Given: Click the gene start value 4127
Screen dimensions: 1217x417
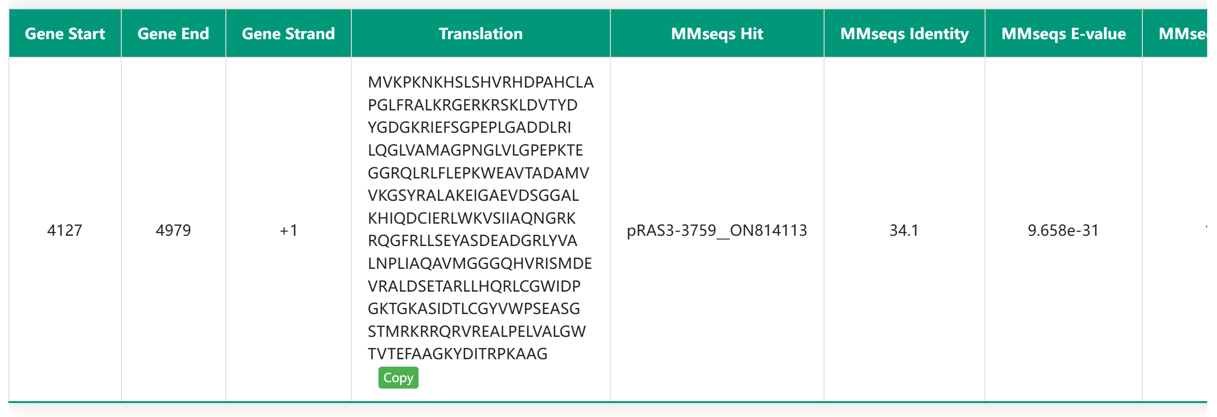Looking at the screenshot, I should (65, 230).
